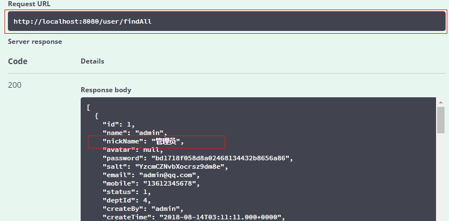The height and width of the screenshot is (221, 449).
Task: Click the "Details" column header
Action: (x=93, y=61)
